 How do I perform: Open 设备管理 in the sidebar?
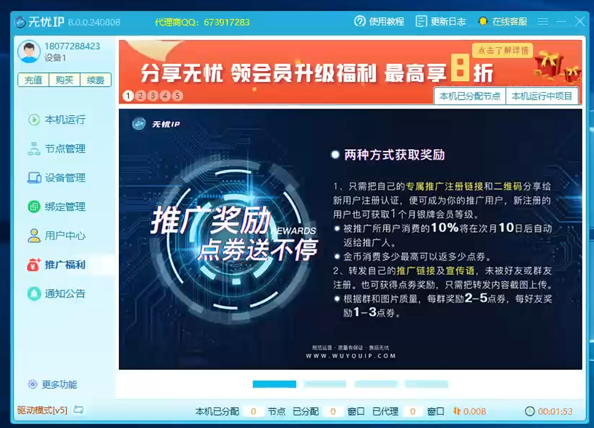[x=57, y=178]
